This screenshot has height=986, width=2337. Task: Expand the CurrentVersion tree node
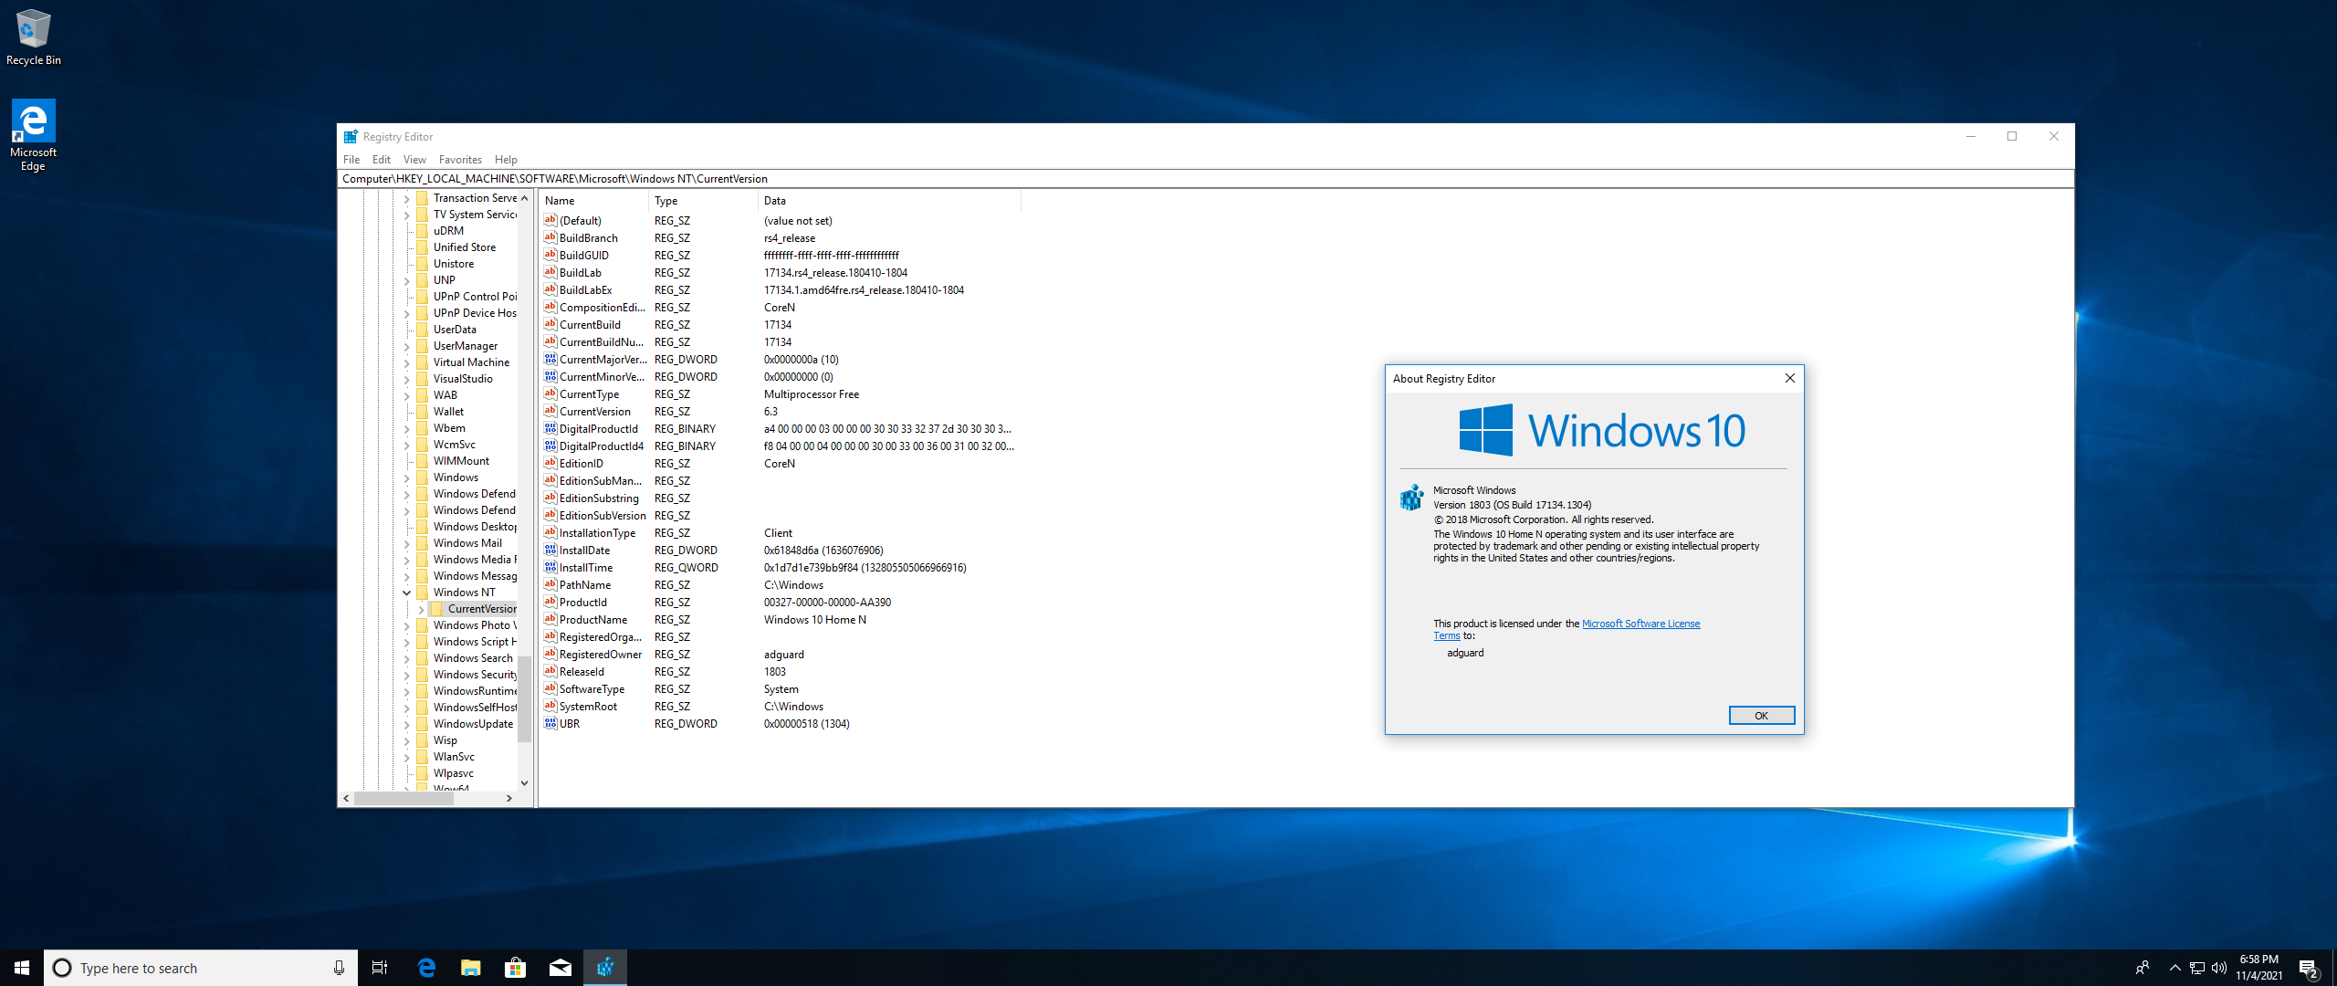(x=422, y=609)
